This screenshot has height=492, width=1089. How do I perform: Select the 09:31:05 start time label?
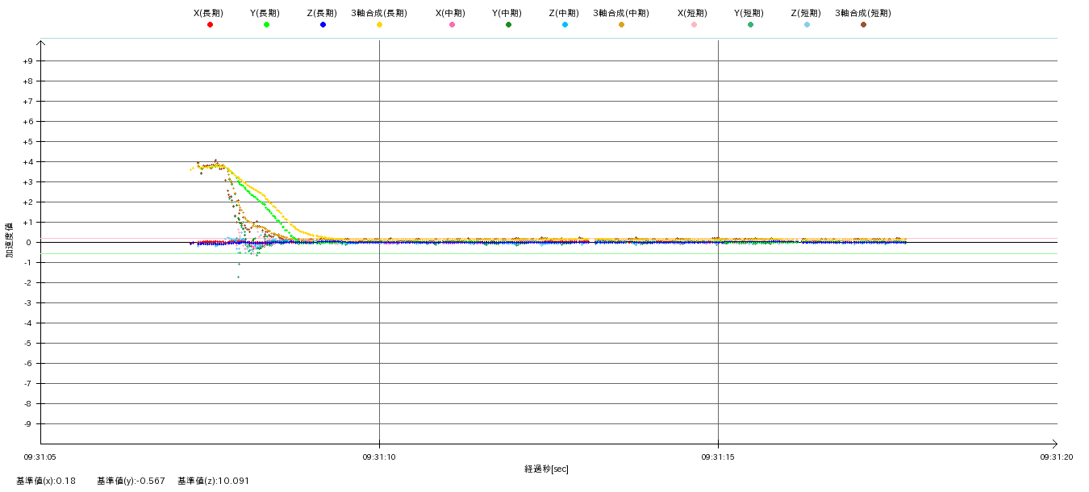pos(40,457)
